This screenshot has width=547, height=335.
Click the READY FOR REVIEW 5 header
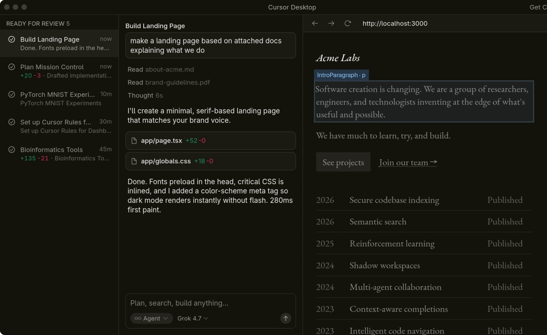(x=38, y=24)
